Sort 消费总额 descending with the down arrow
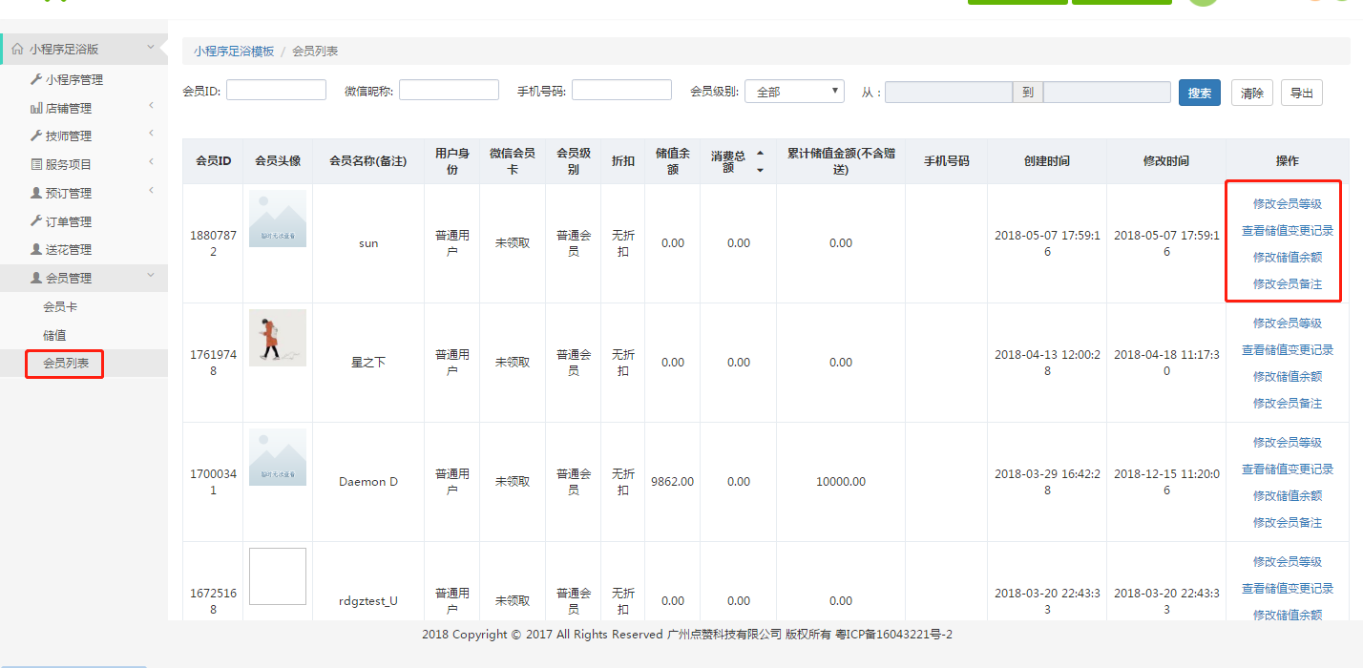Viewport: 1363px width, 668px height. pyautogui.click(x=760, y=170)
